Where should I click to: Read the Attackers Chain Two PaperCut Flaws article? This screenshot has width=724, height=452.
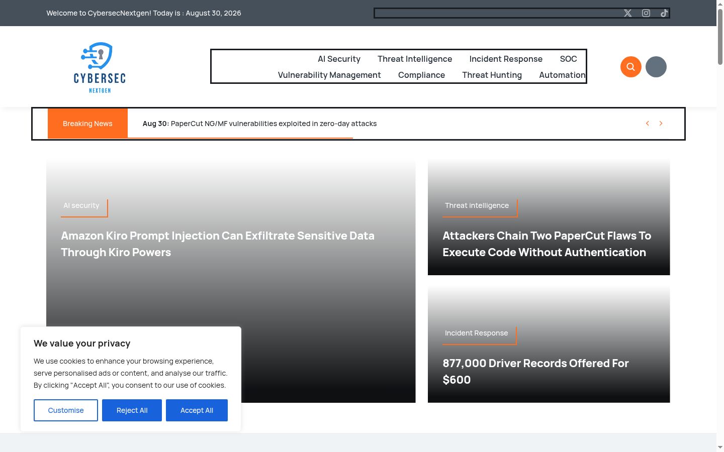pyautogui.click(x=547, y=244)
